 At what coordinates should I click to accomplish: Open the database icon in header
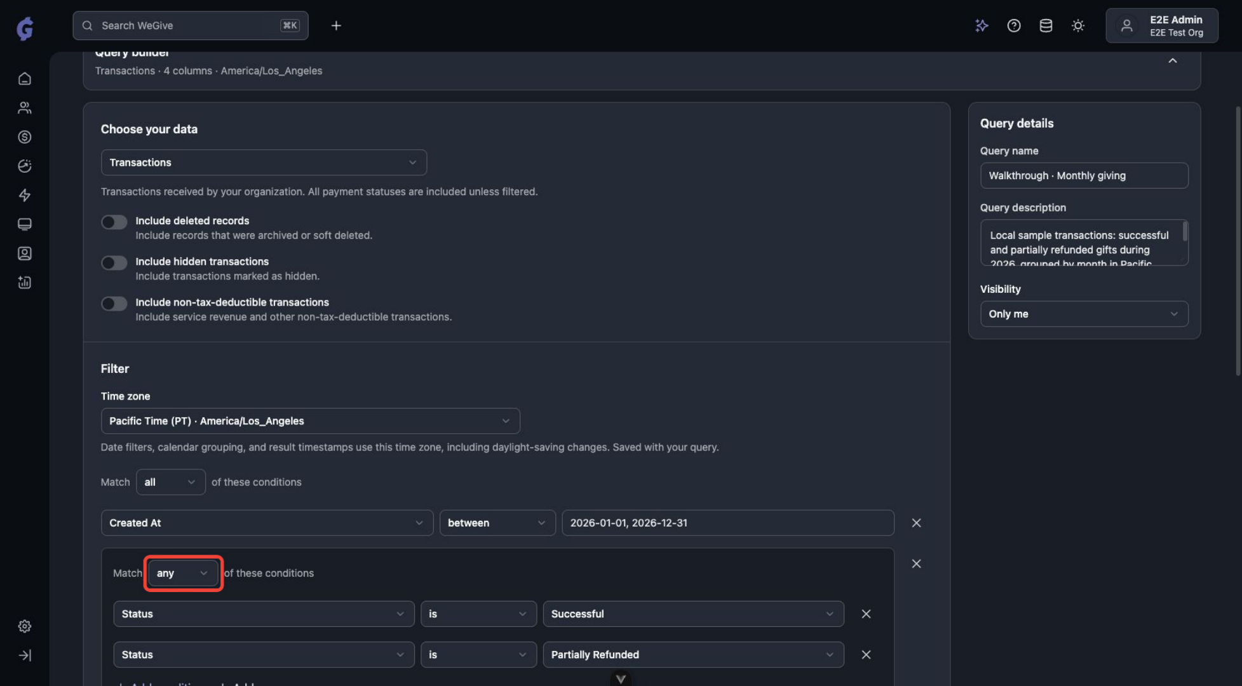click(x=1046, y=25)
